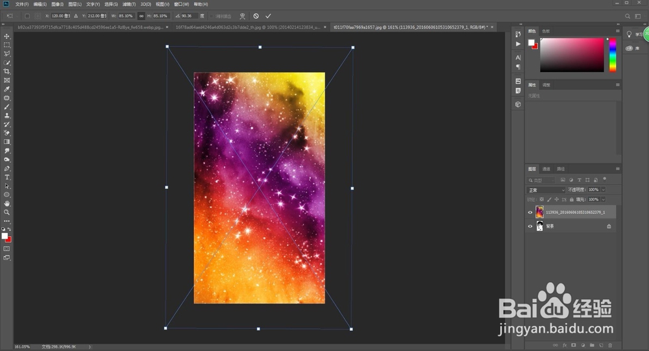Open the History panel icon
The width and height of the screenshot is (649, 351).
pyautogui.click(x=518, y=34)
